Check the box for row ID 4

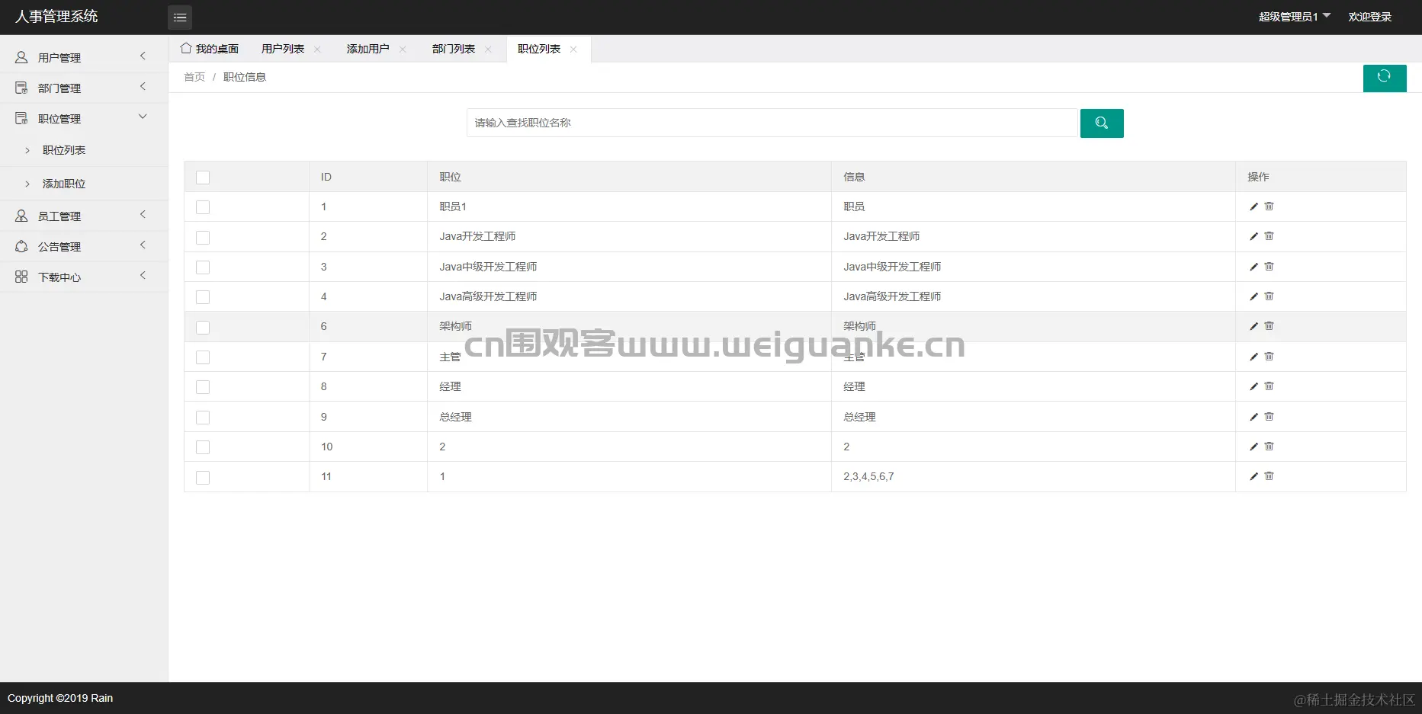click(x=203, y=297)
